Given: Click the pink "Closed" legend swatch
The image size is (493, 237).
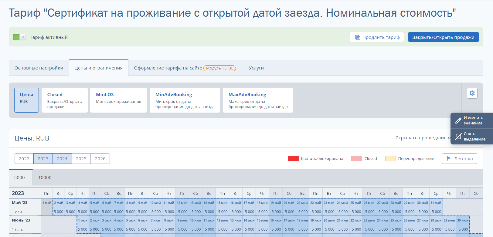Looking at the screenshot, I should [x=356, y=158].
